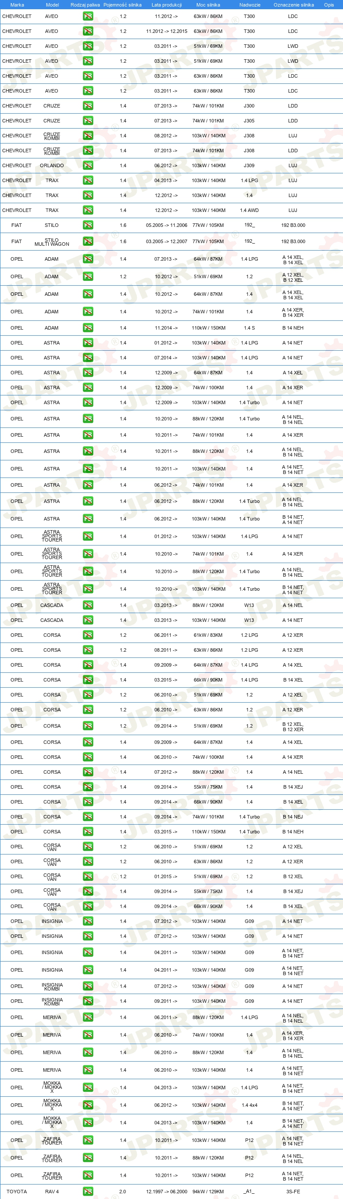Click fuel icon in Zafira Tourer 88kW row

pos(88,1158)
